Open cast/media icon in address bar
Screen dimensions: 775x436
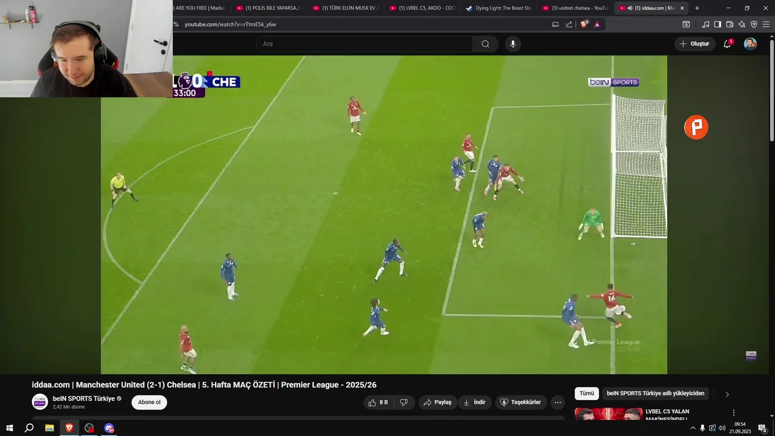coord(555,24)
